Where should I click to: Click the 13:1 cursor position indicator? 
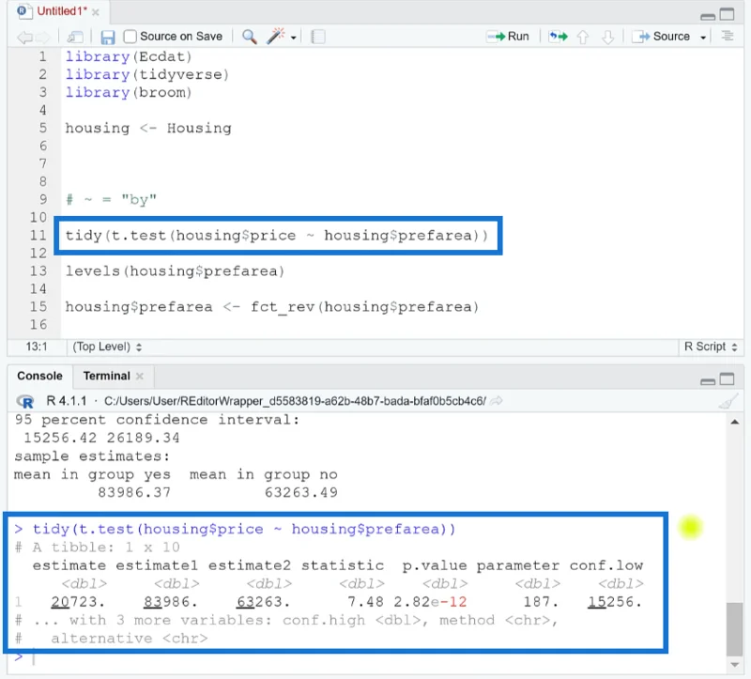click(37, 347)
